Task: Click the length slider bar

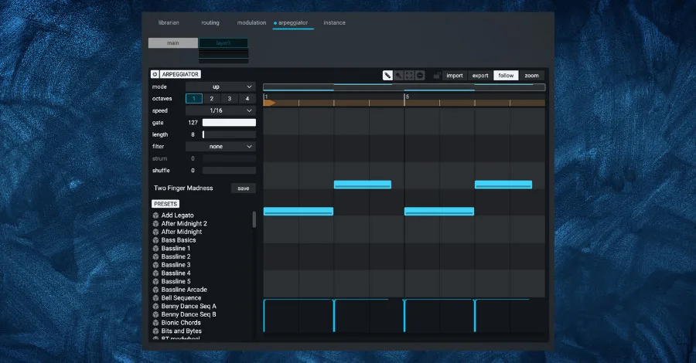Action: coord(229,134)
